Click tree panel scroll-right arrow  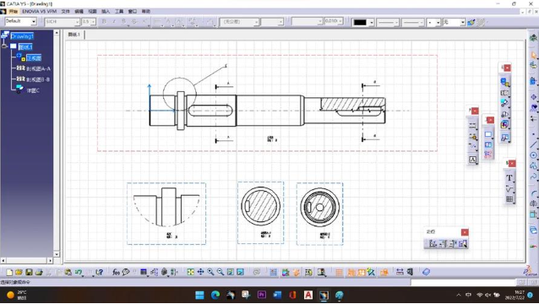coord(50,261)
